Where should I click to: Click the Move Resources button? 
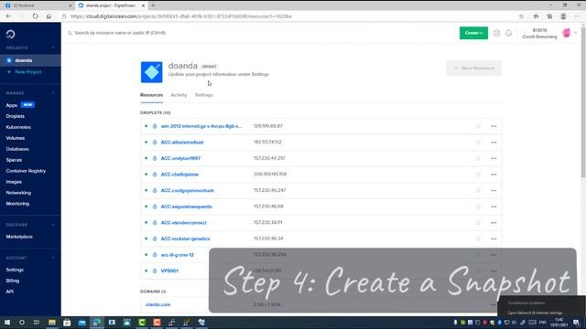point(474,69)
